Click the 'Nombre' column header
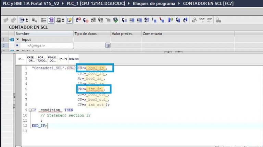 point(23,34)
